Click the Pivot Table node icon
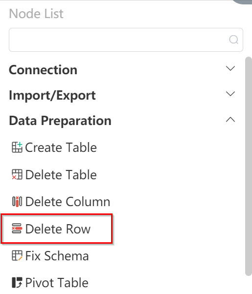The image size is (252, 294). (x=17, y=283)
